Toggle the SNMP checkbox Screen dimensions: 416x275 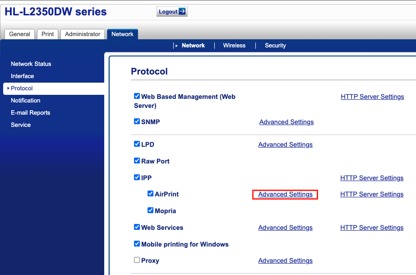click(x=137, y=121)
